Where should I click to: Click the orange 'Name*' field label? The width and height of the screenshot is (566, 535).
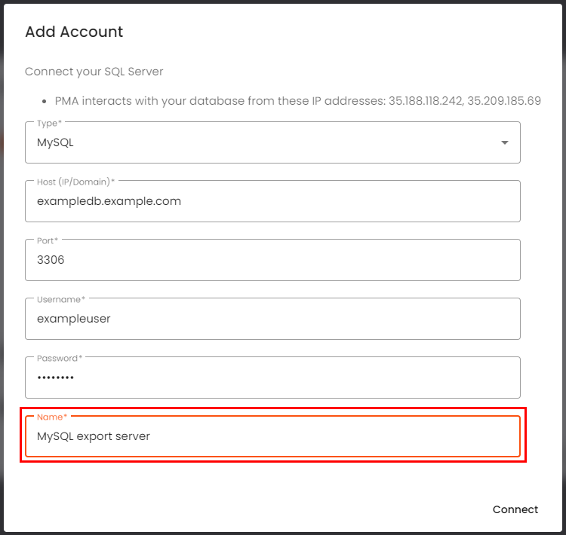50,417
